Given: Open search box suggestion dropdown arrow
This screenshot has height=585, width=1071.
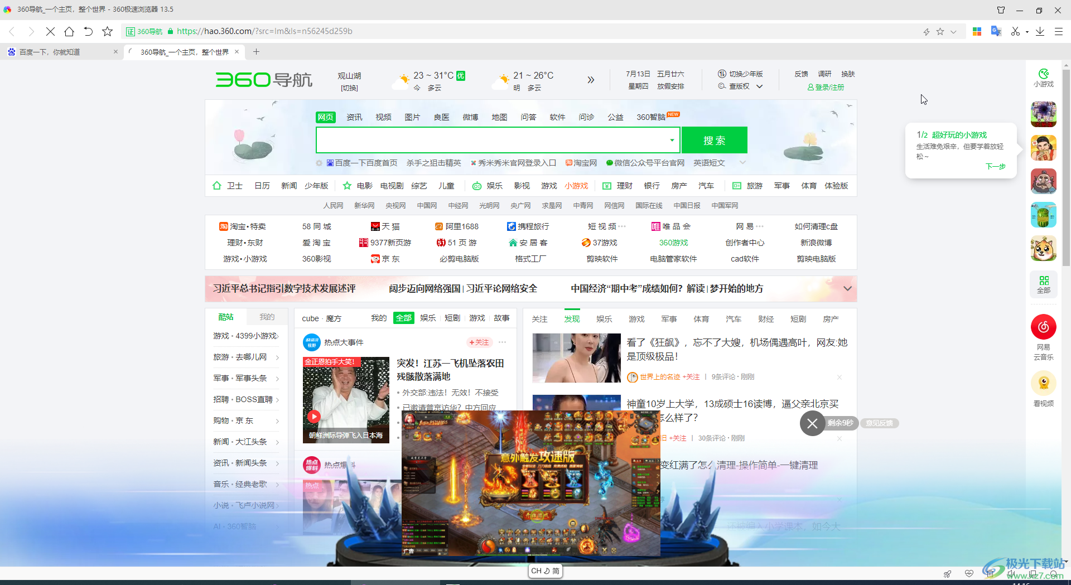Looking at the screenshot, I should coord(672,140).
